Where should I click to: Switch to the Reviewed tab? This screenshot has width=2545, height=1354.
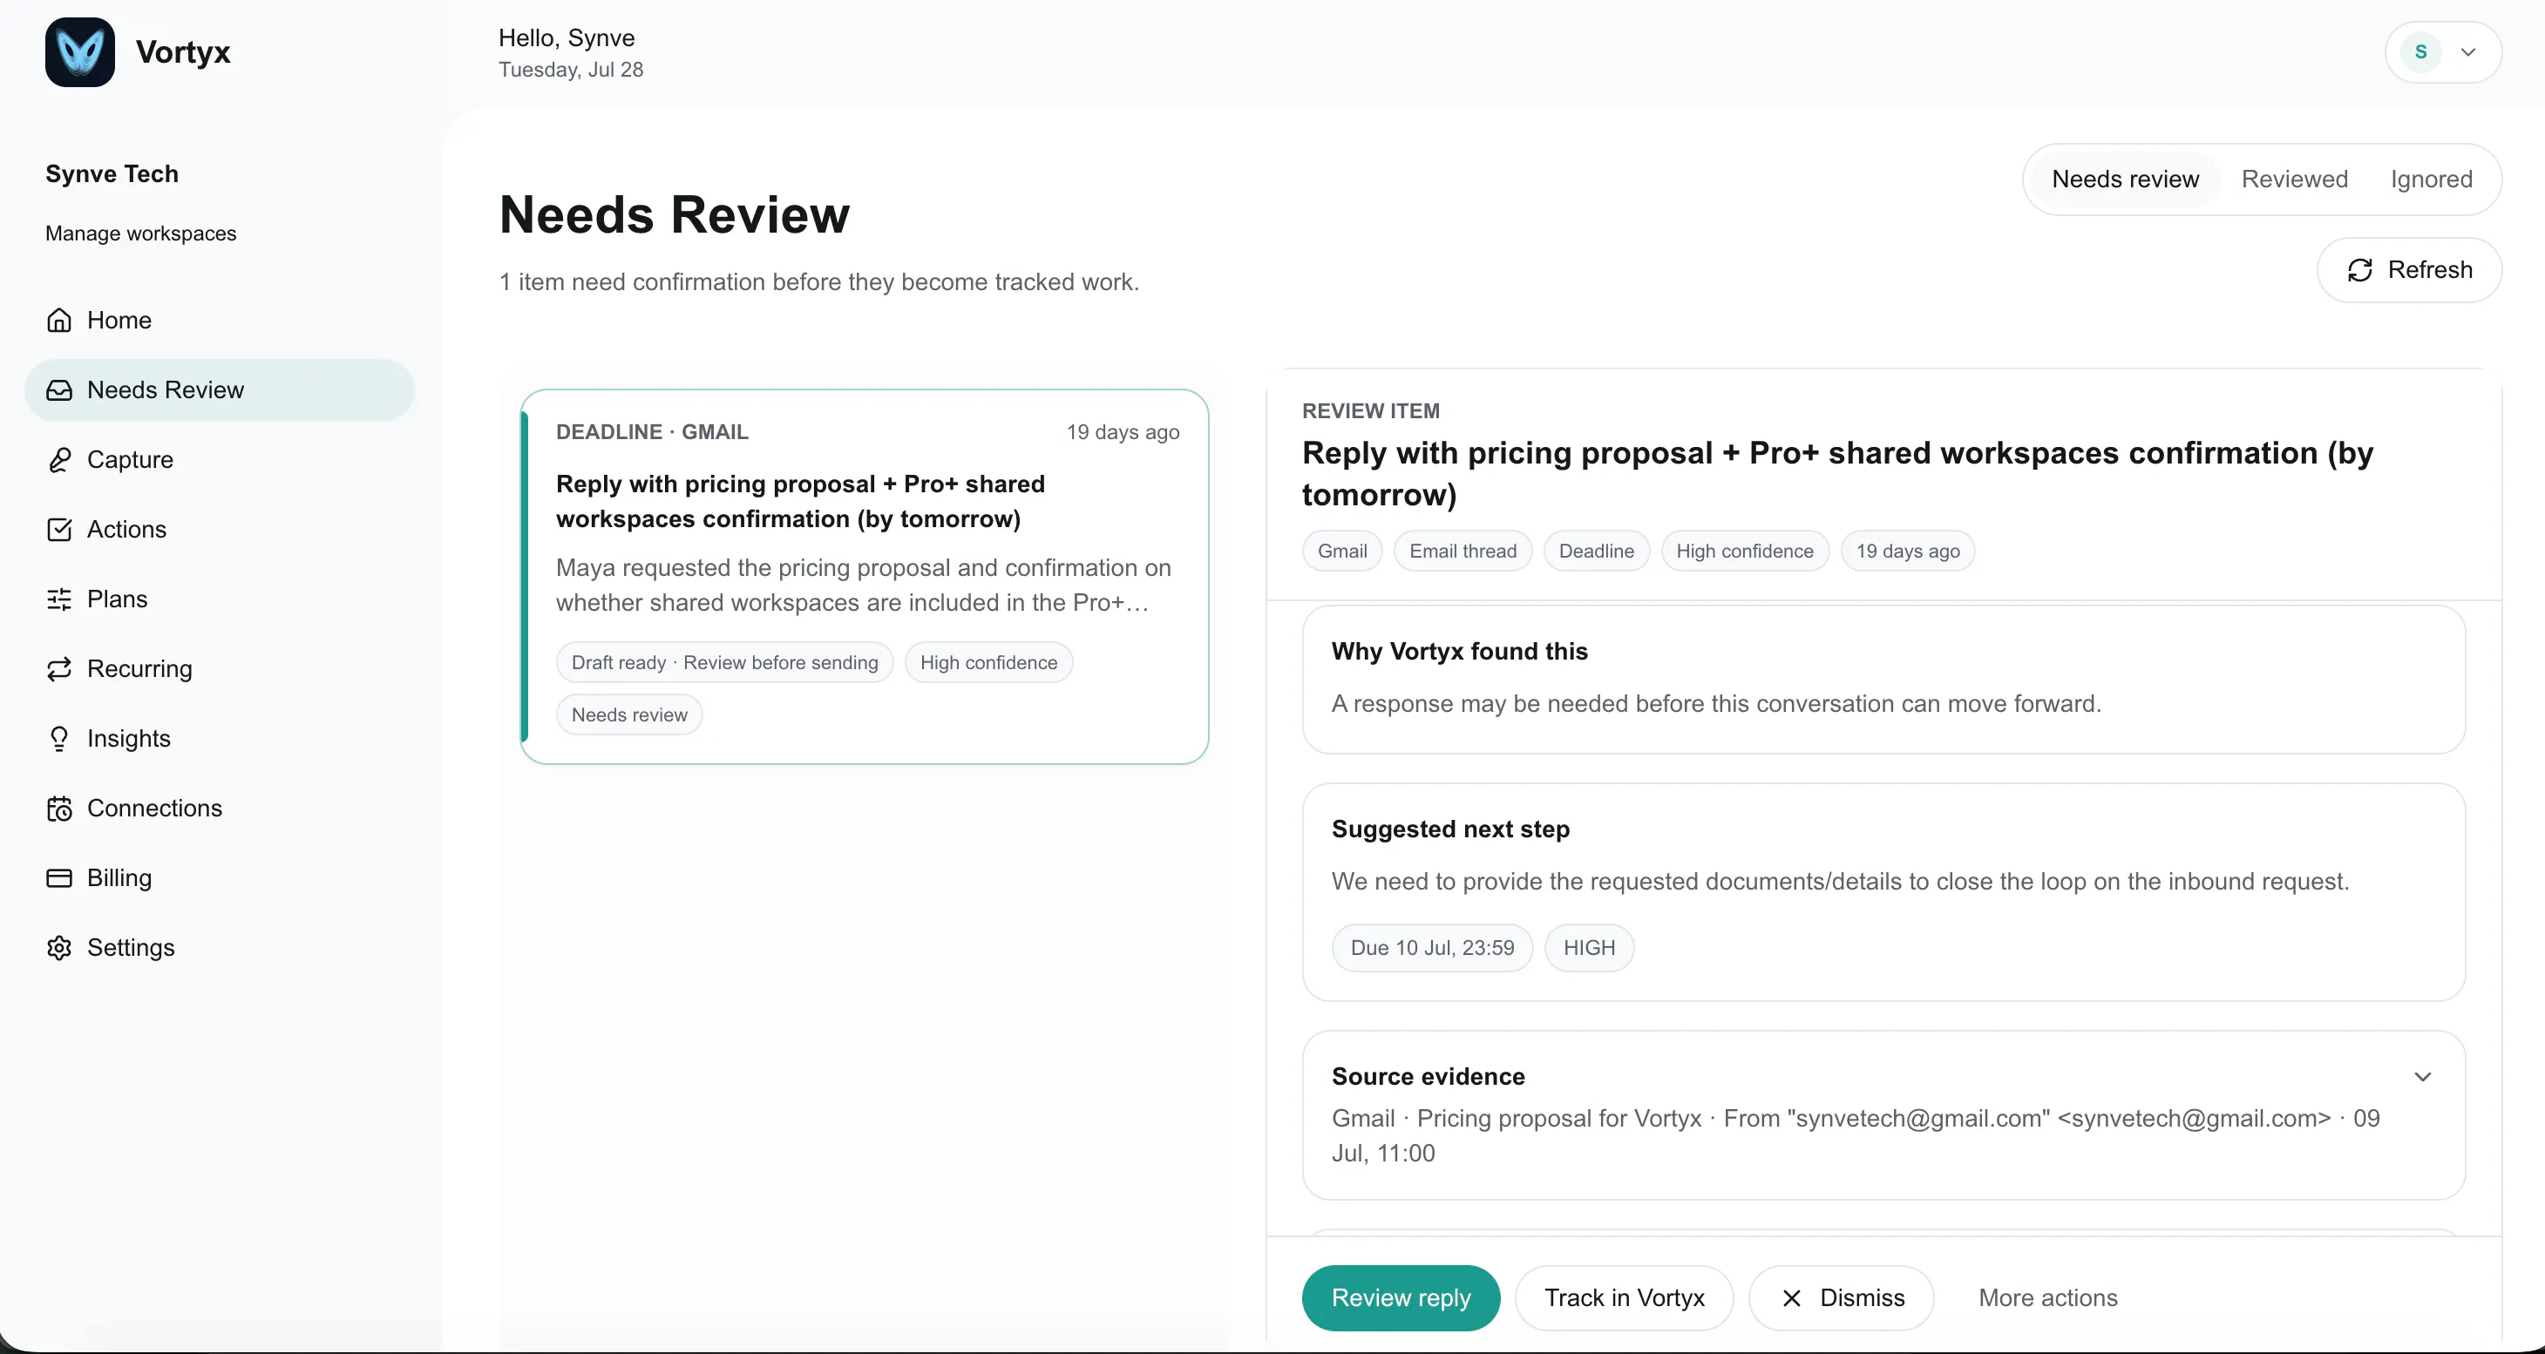tap(2294, 179)
